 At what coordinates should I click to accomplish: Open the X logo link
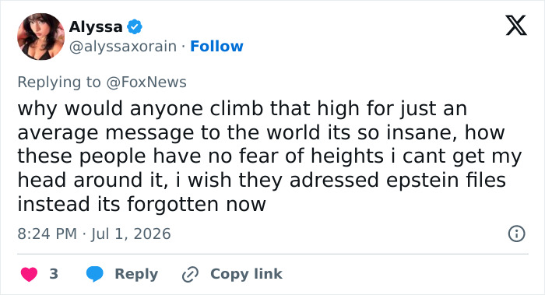(516, 26)
